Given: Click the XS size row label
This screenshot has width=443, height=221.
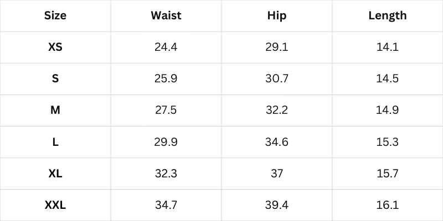Looking at the screenshot, I should pos(55,48).
